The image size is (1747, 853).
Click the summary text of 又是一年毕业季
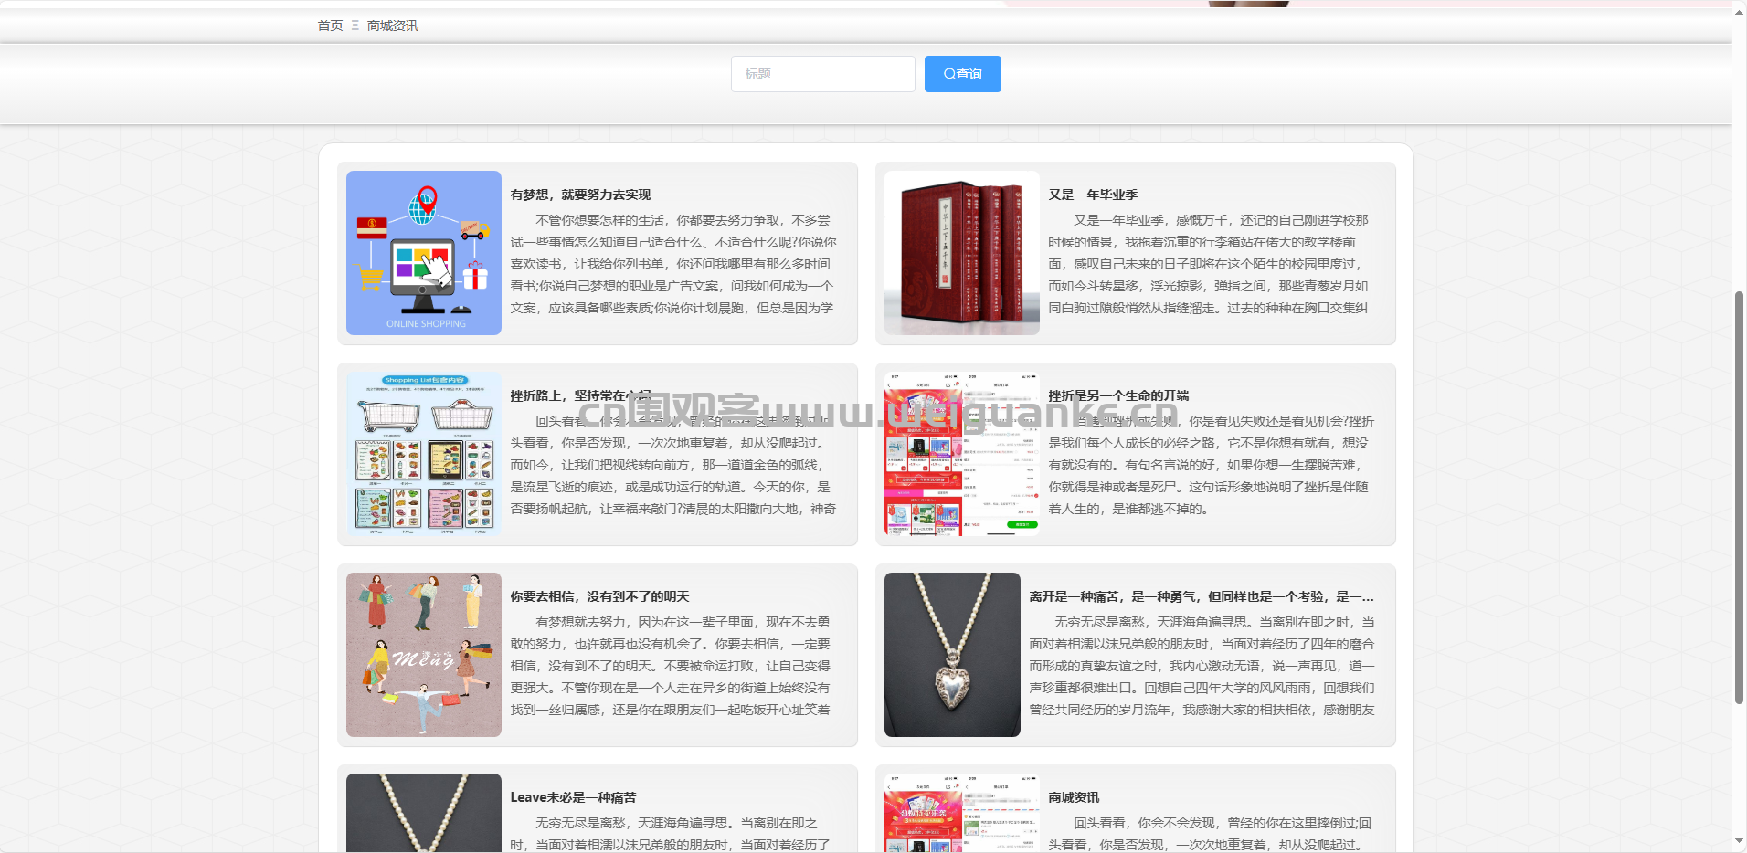1208,264
